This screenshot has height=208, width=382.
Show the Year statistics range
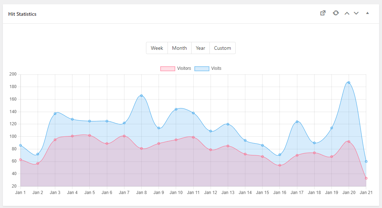(201, 48)
